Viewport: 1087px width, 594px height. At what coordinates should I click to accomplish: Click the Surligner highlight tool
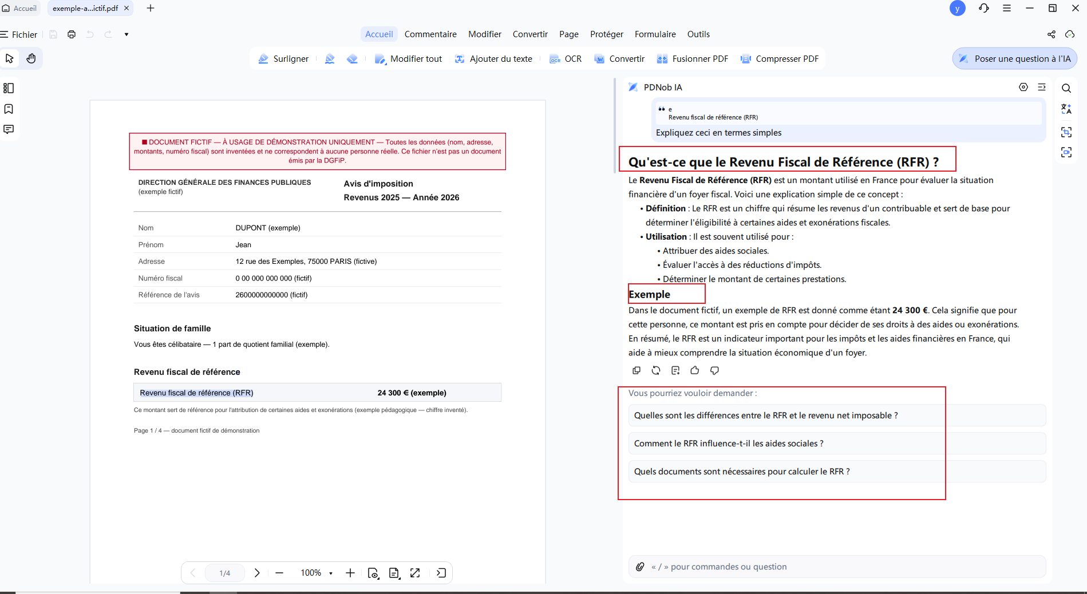pyautogui.click(x=283, y=59)
